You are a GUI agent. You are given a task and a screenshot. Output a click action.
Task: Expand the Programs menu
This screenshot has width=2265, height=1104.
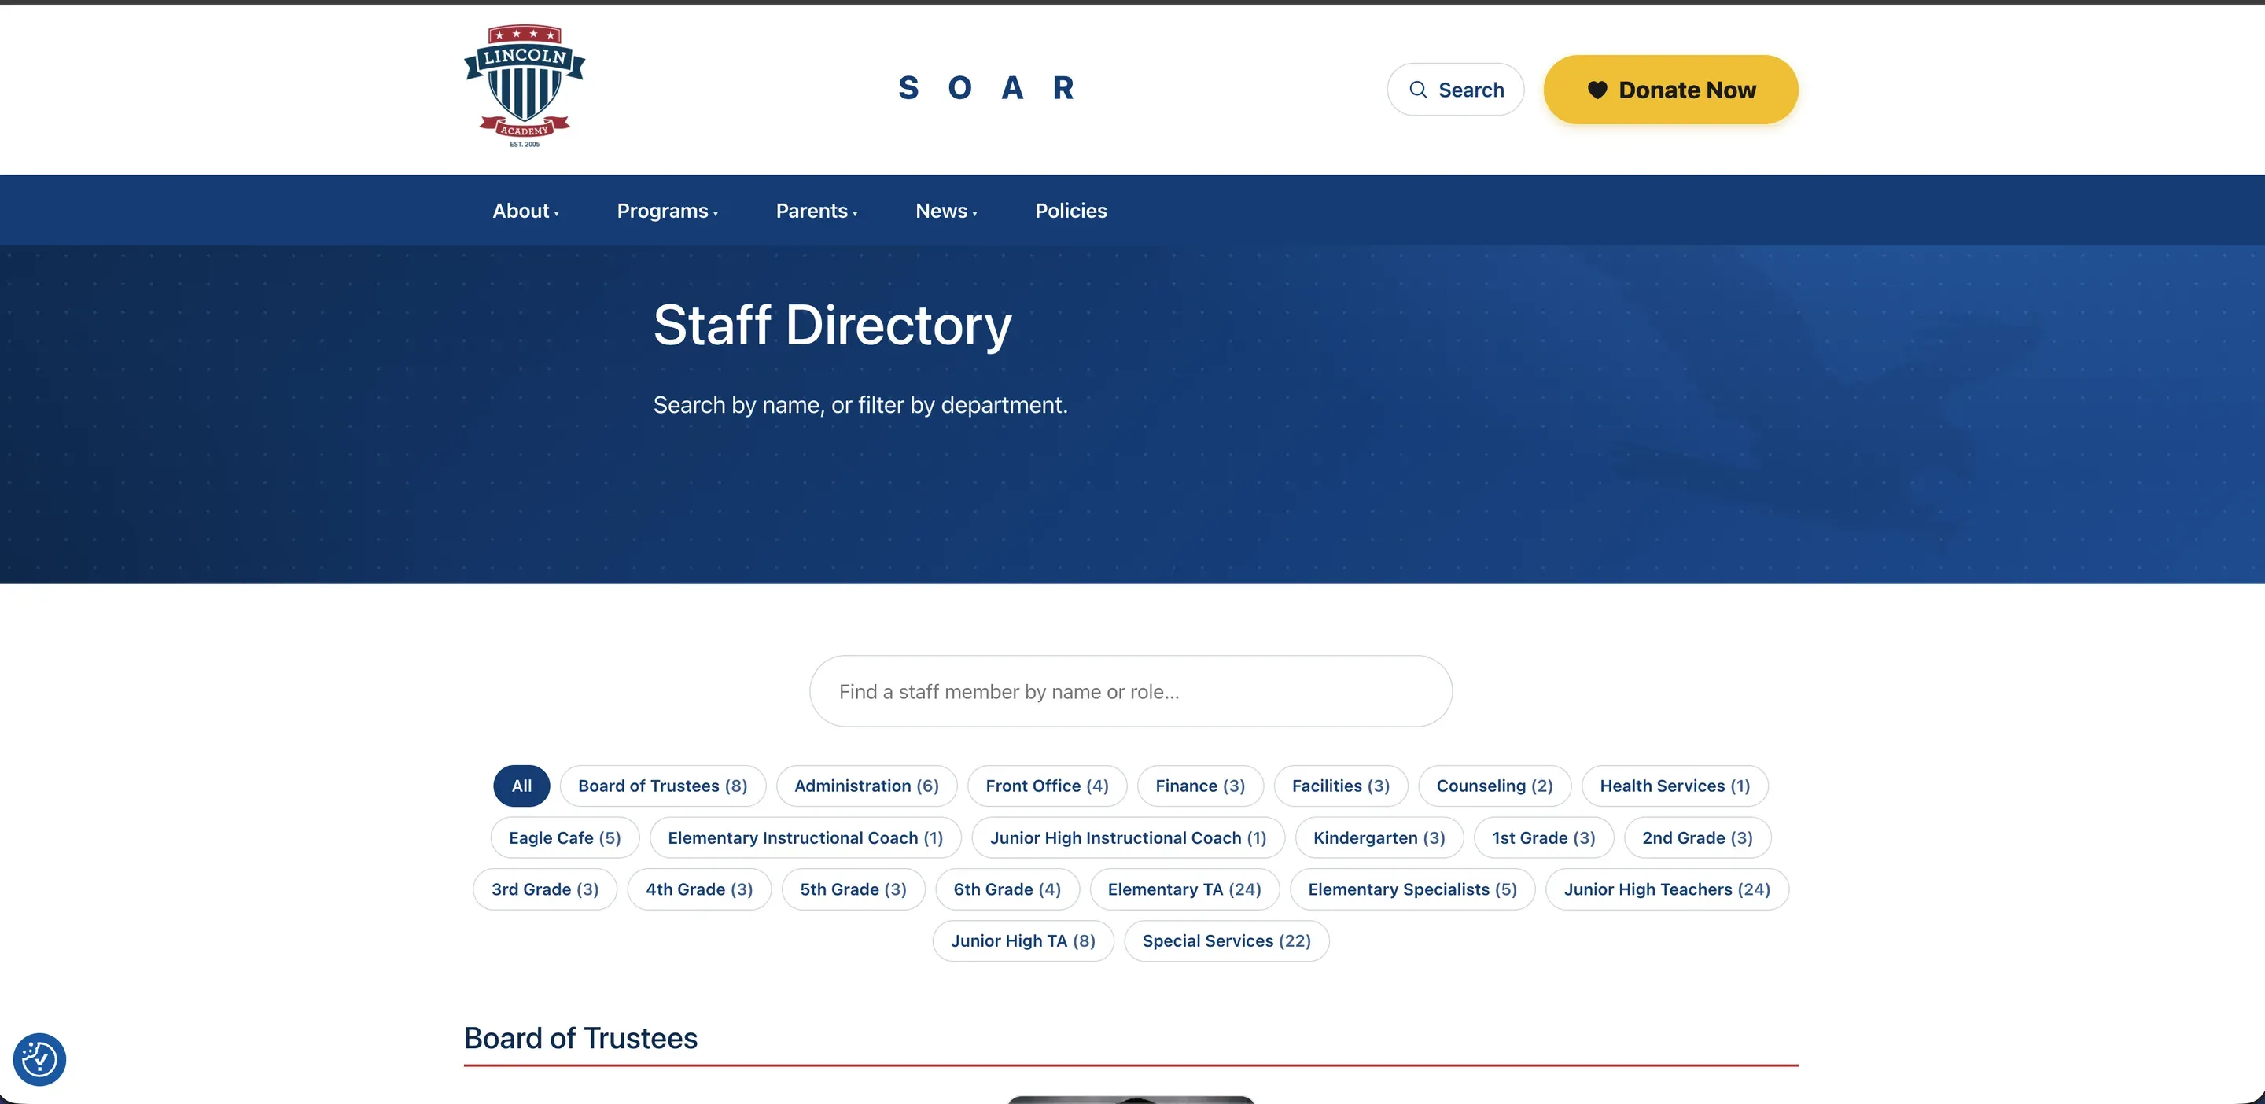click(668, 211)
